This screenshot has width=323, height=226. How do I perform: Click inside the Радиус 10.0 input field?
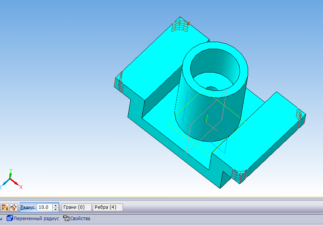(44, 207)
